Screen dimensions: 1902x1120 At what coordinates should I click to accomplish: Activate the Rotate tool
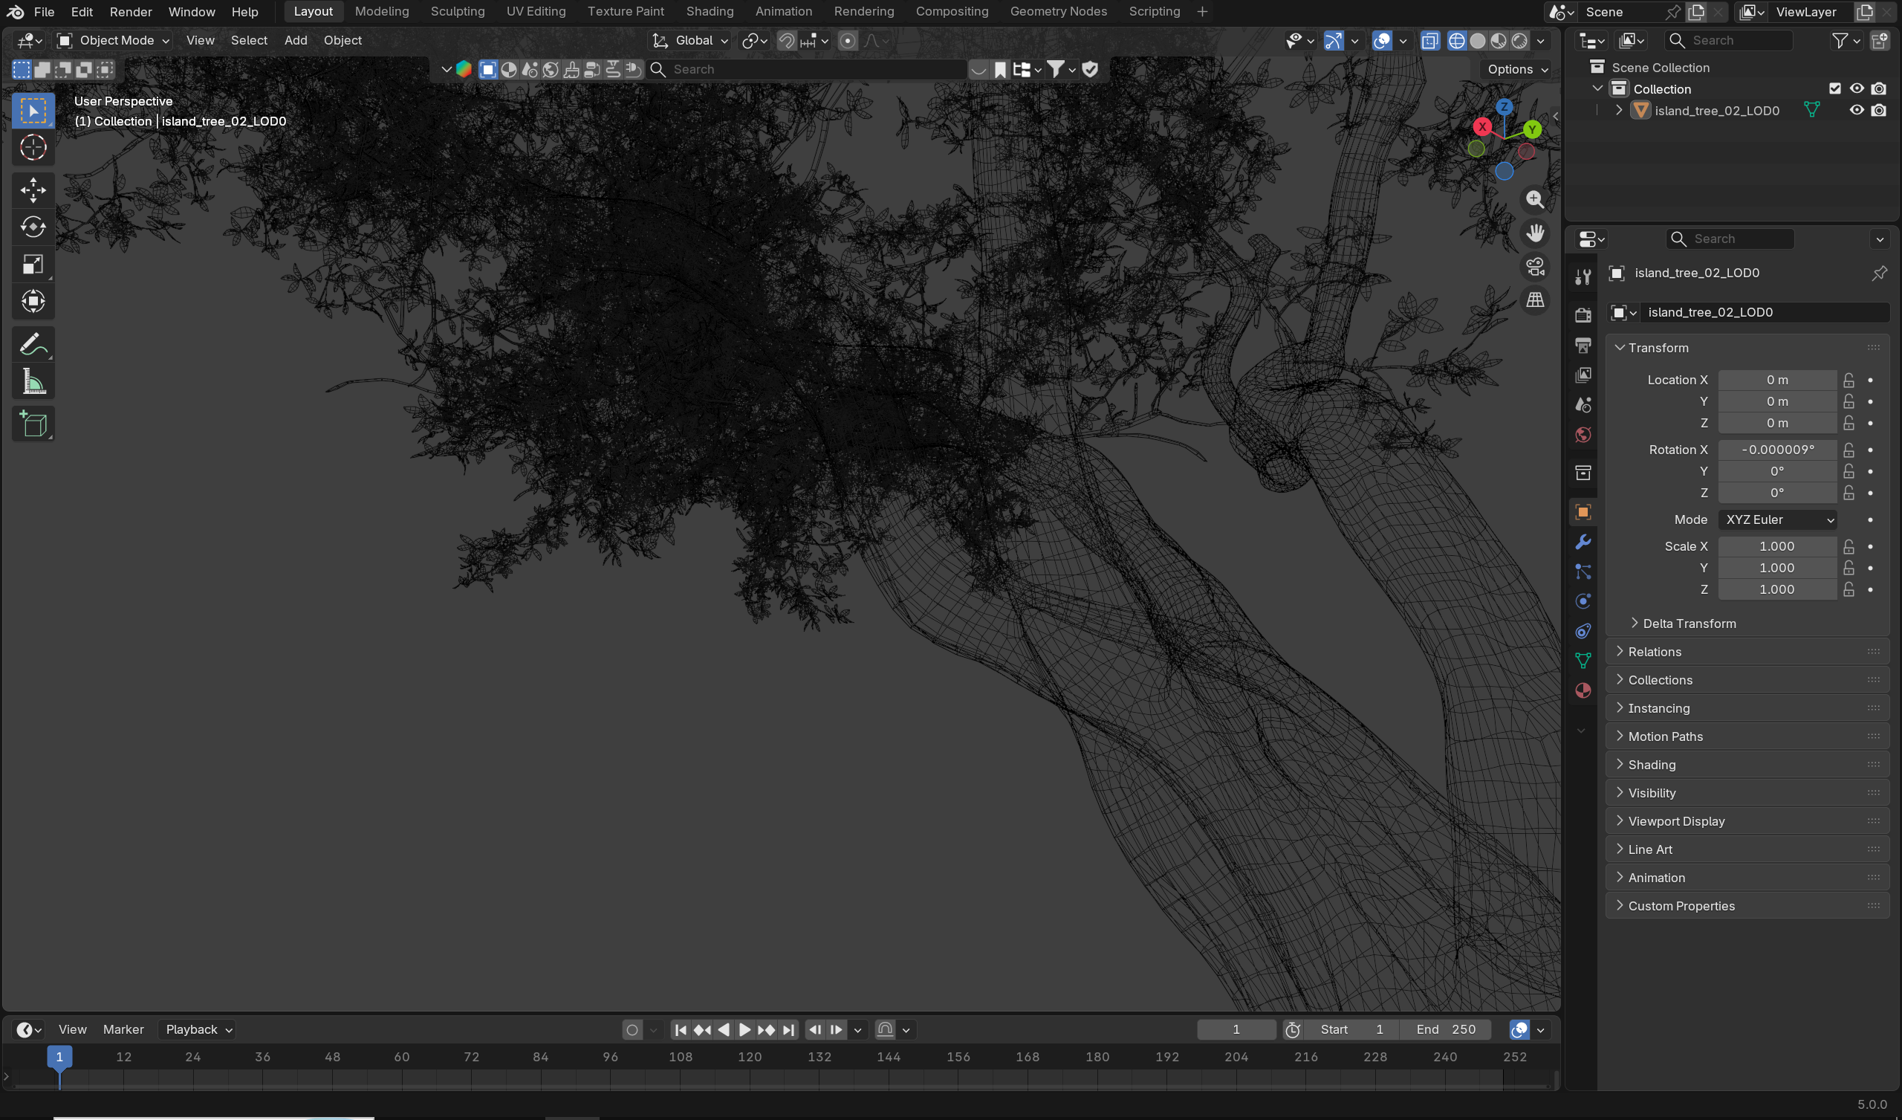pyautogui.click(x=33, y=227)
